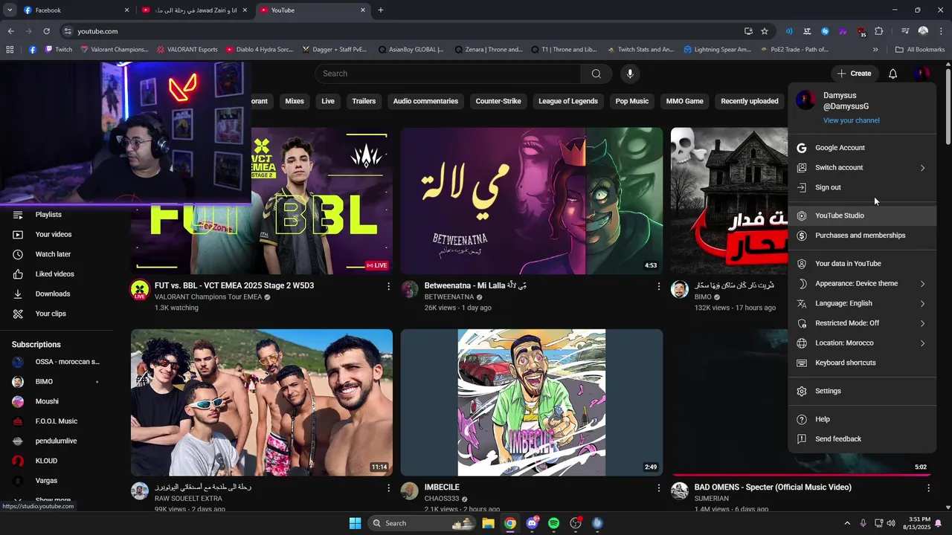Select Google Account in the menu
Screen dimensions: 952x535
[x=862, y=148]
